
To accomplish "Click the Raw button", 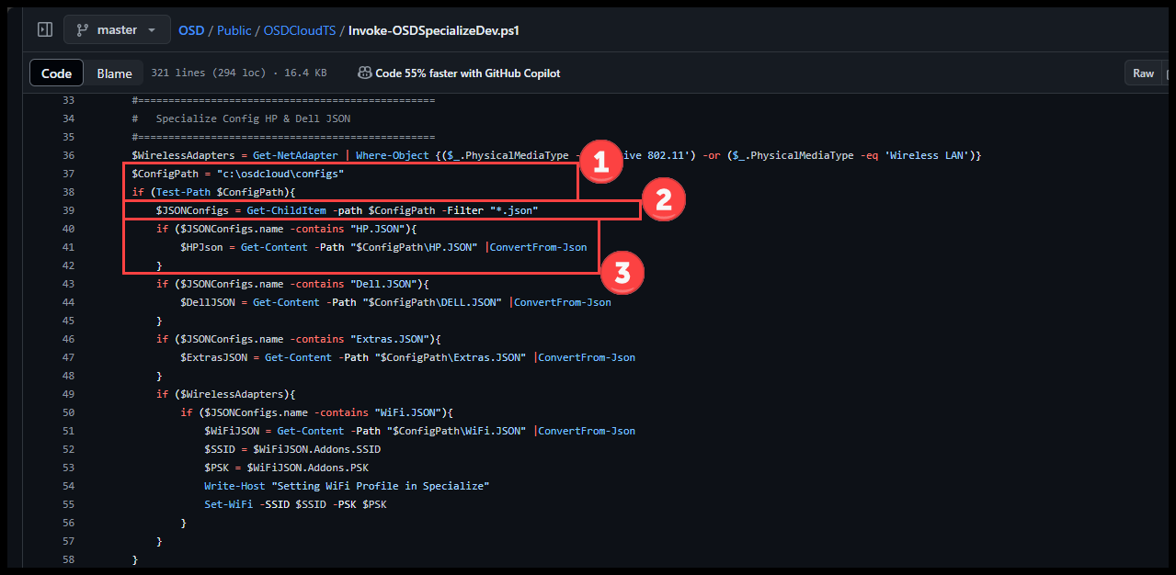I will pos(1144,73).
